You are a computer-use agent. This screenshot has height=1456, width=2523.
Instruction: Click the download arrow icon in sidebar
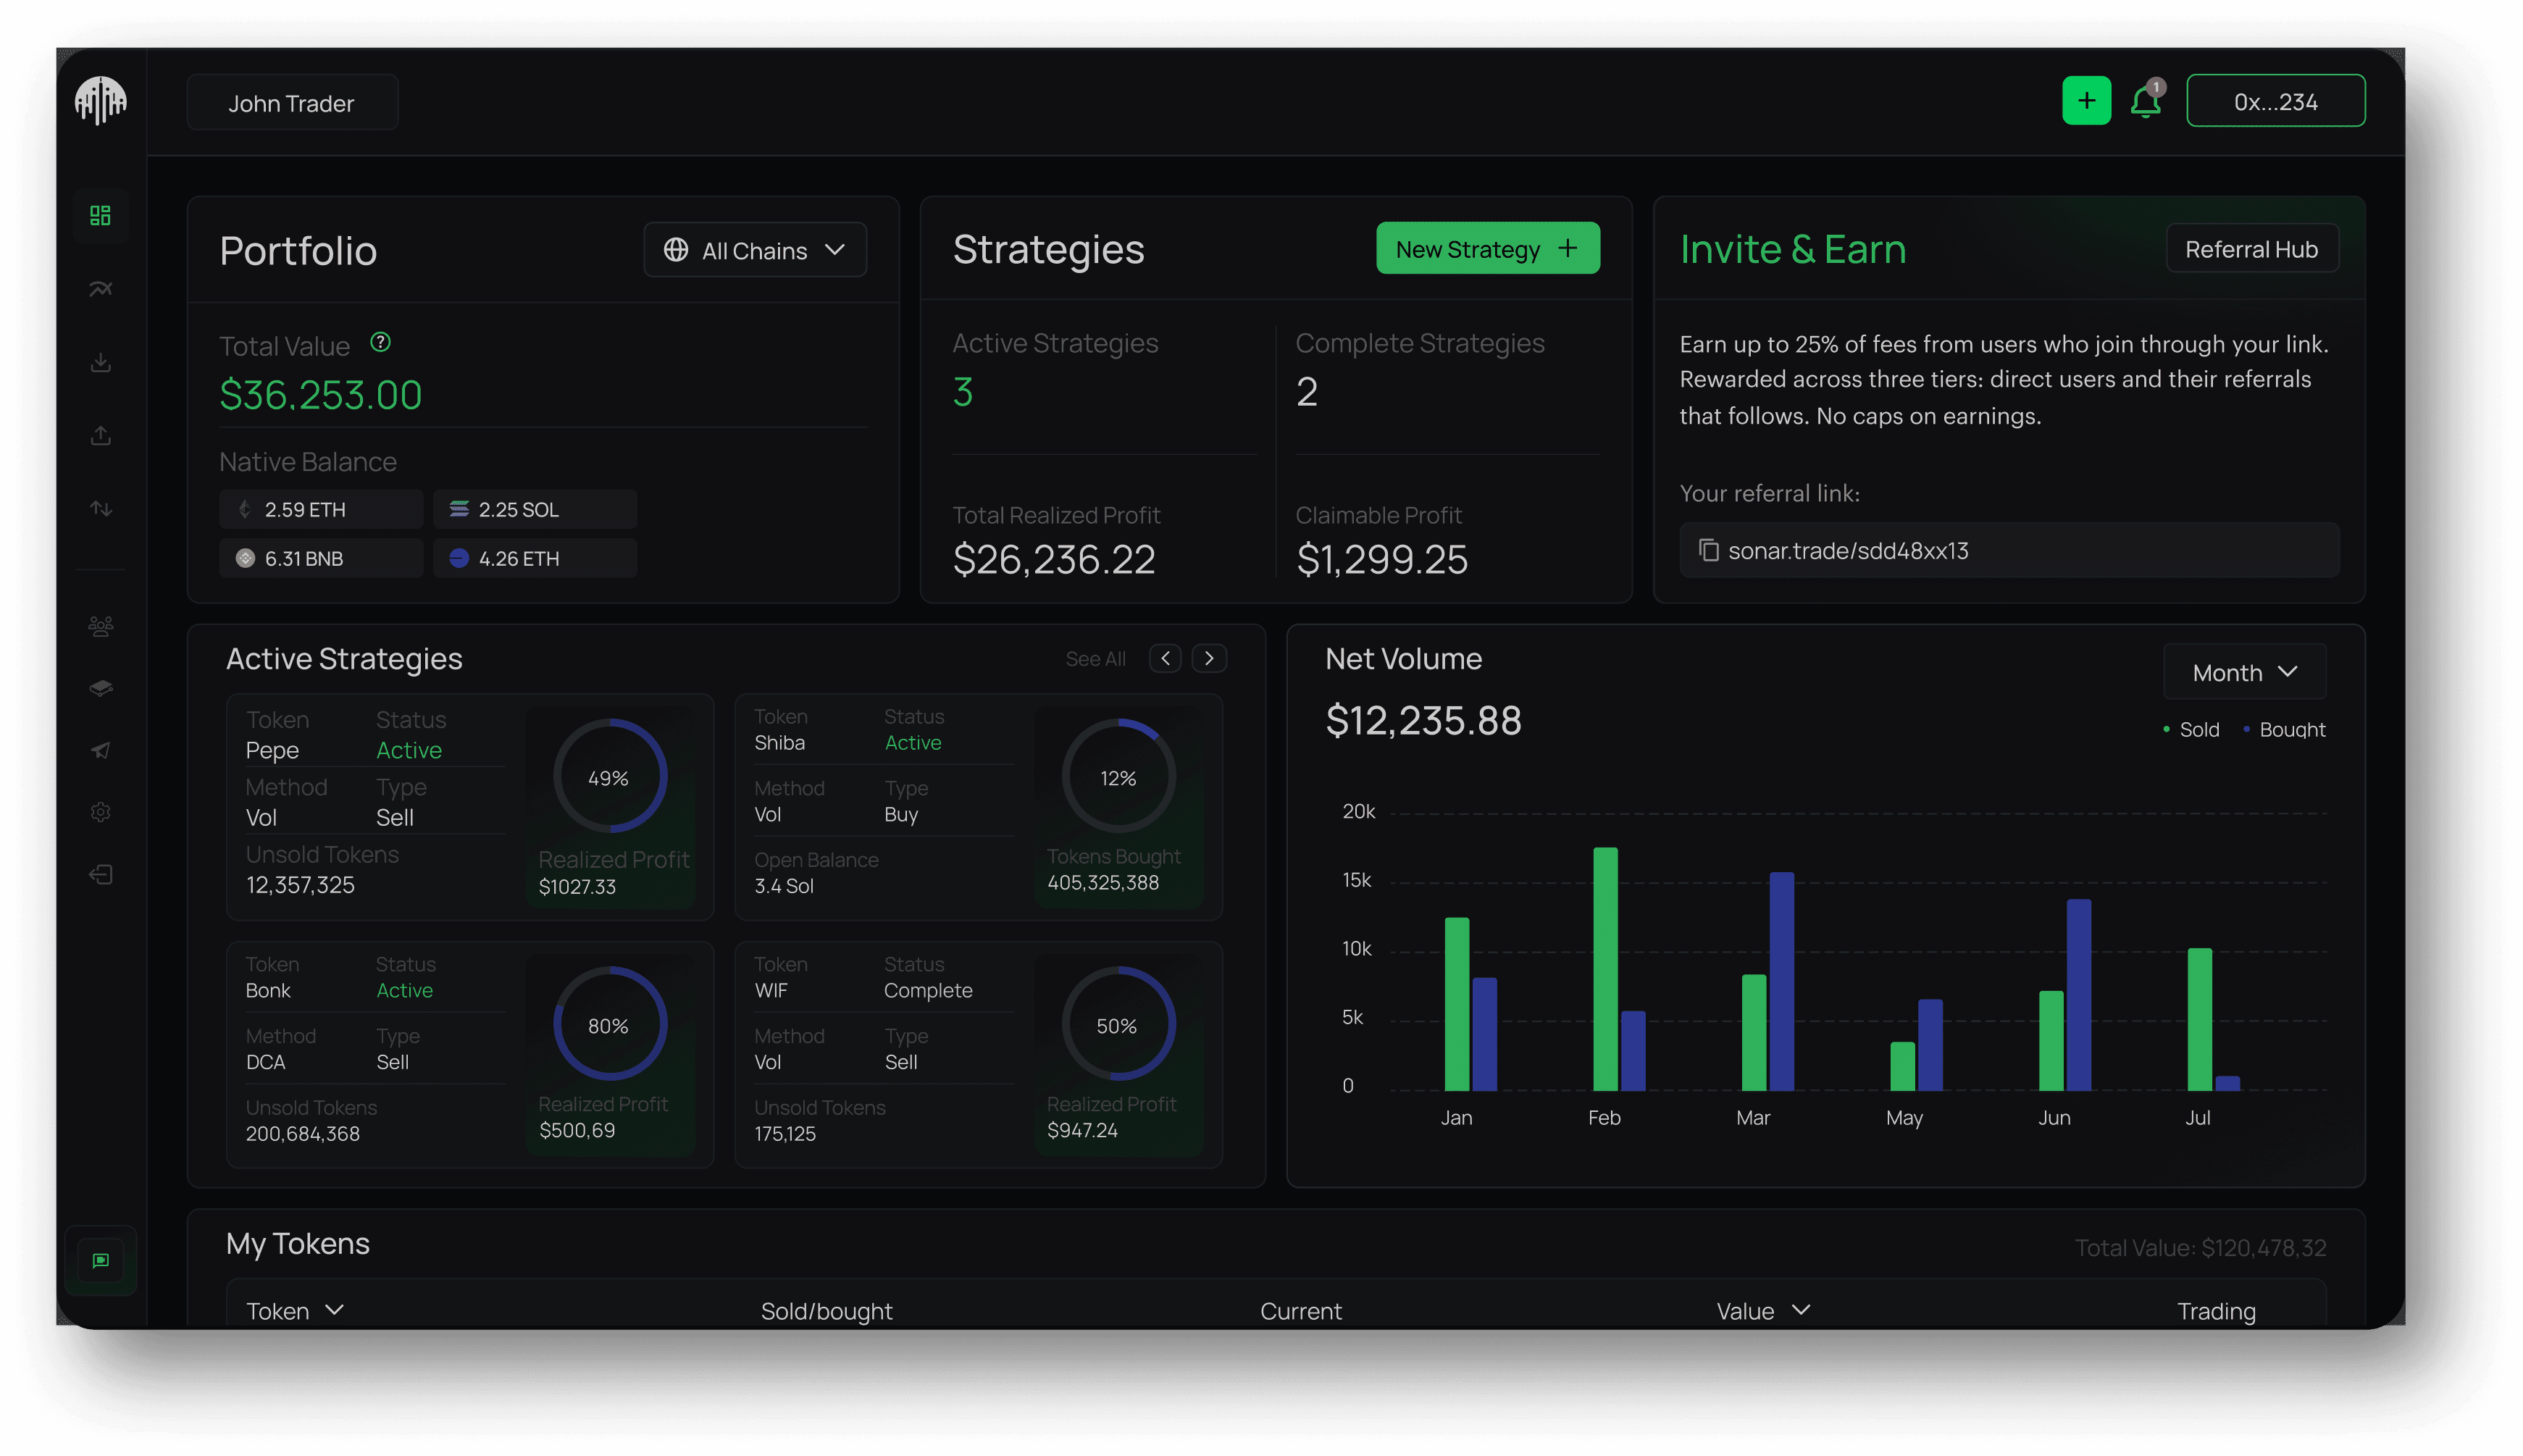100,362
